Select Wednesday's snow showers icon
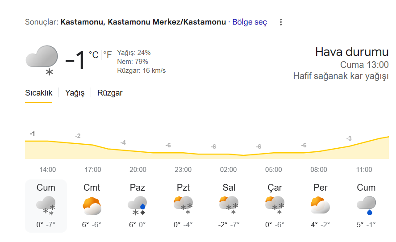The height and width of the screenshot is (242, 396). point(275,206)
